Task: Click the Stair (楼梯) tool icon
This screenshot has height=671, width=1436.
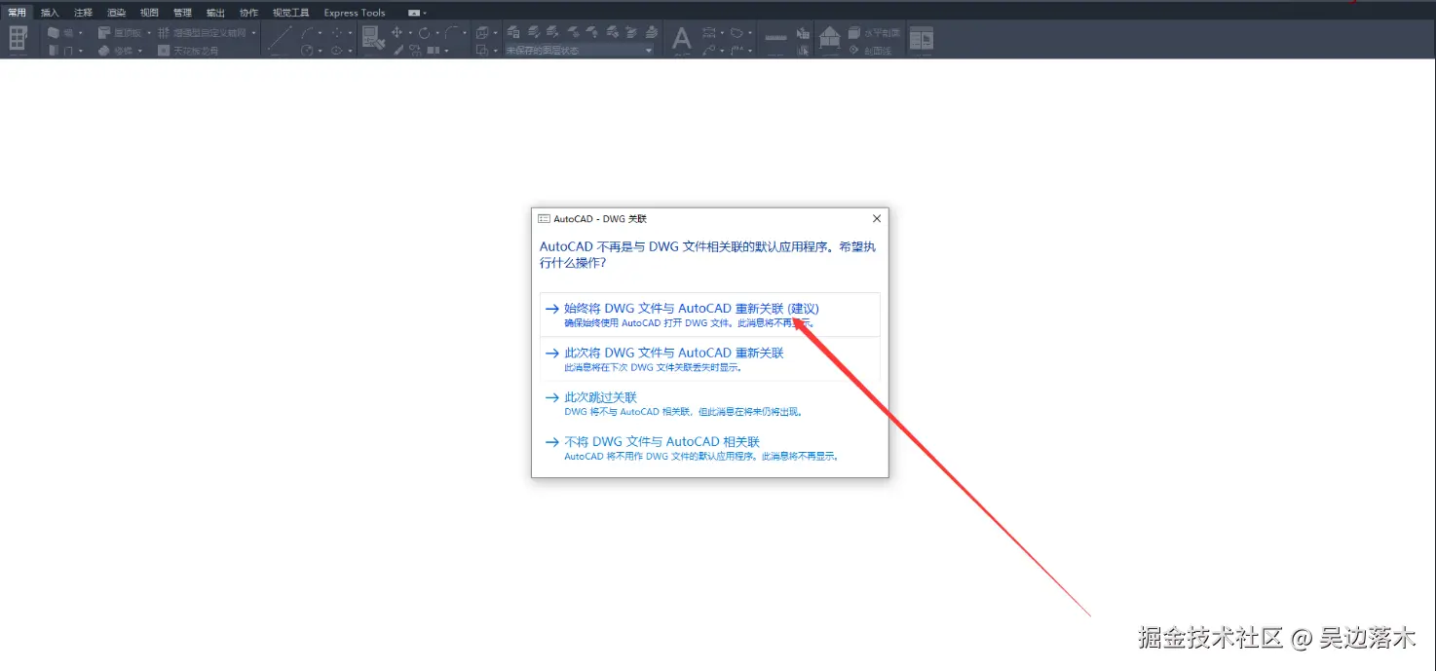Action: point(105,50)
